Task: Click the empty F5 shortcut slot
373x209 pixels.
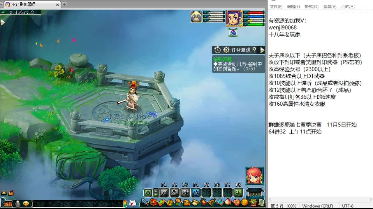Action: (x=206, y=192)
